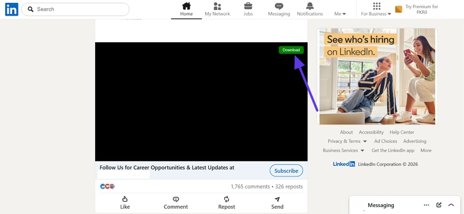This screenshot has height=214, width=464.
Task: Open the About footer link
Action: coord(346,132)
